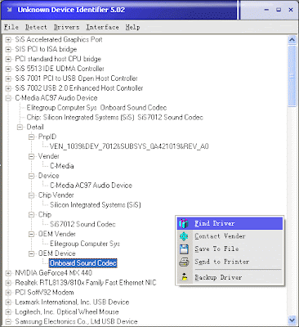Screen dimensions: 299x327
Task: Select NVIDIA GeForce4 MX 440 label
Action: (54, 273)
